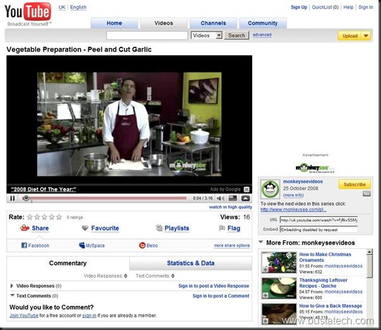Image resolution: width=381 pixels, height=330 pixels.
Task: Select the Commentary tab
Action: [x=67, y=263]
